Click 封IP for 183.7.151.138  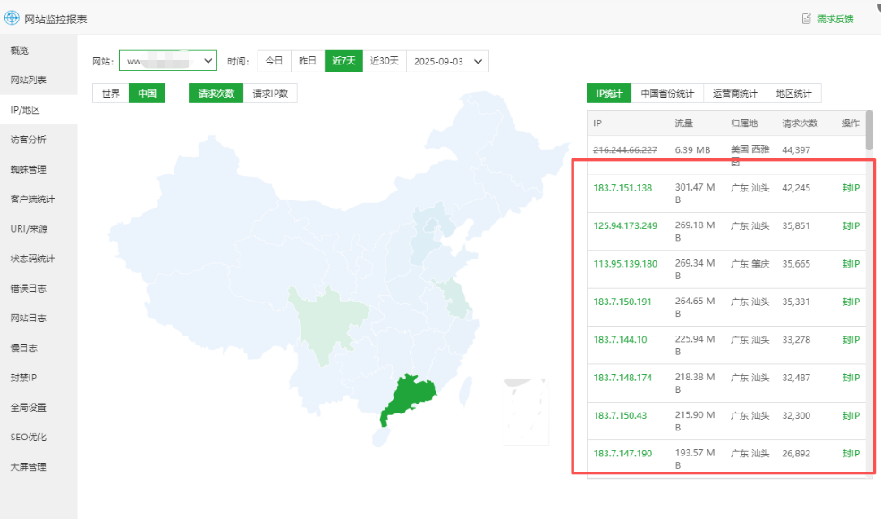click(x=850, y=188)
